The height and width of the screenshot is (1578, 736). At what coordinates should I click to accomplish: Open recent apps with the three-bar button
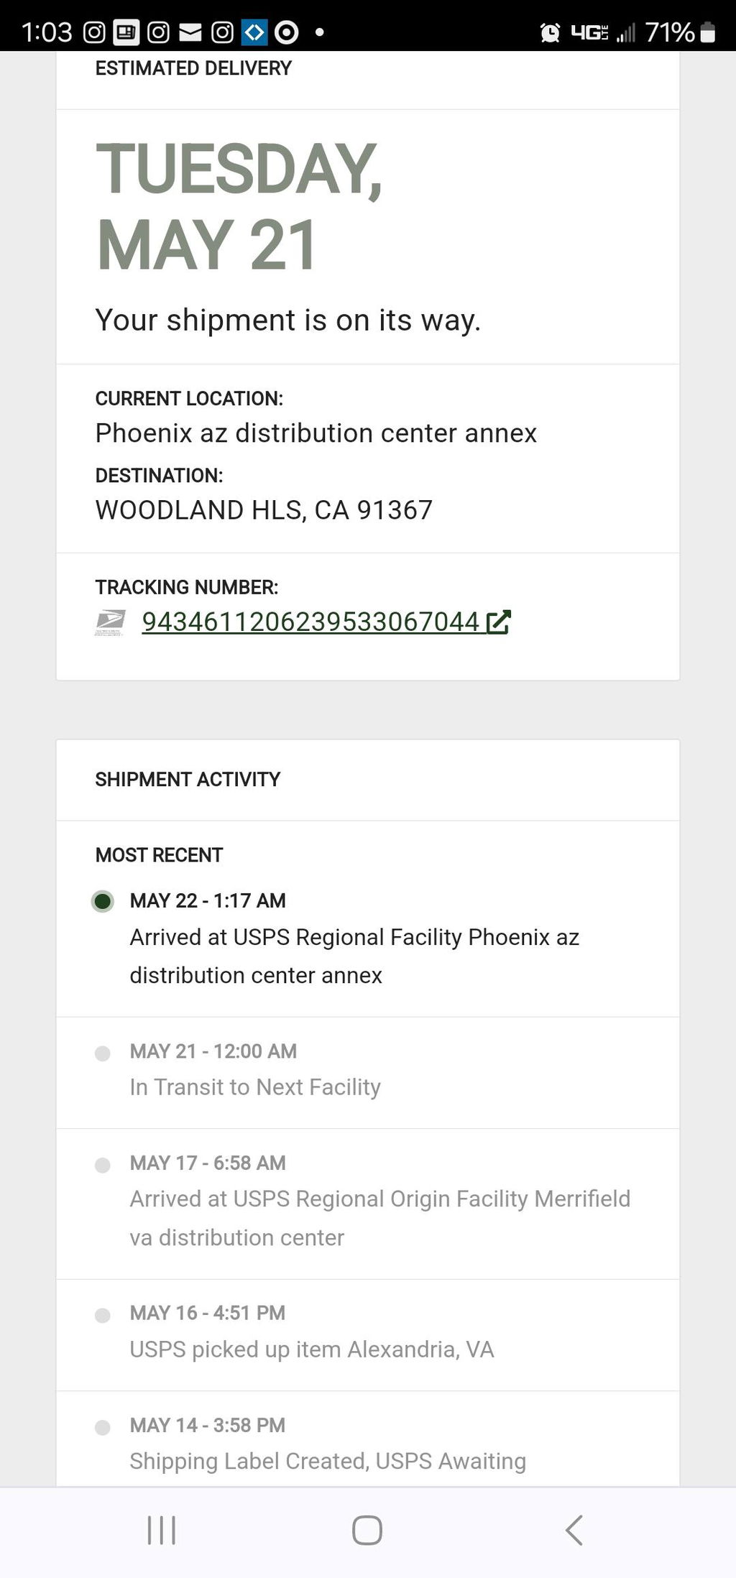tap(161, 1529)
